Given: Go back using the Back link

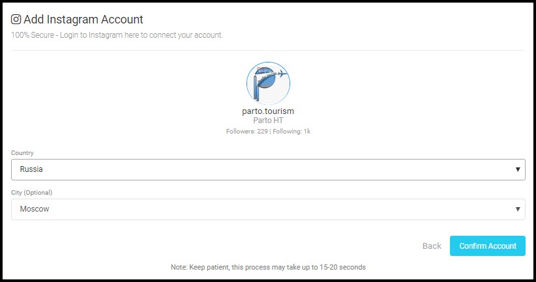Looking at the screenshot, I should pyautogui.click(x=432, y=246).
